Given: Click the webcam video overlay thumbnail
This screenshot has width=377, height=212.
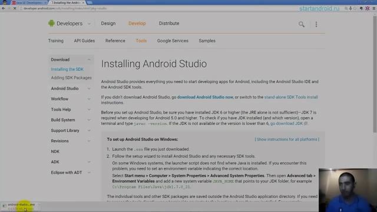Looking at the screenshot, I should [348, 190].
